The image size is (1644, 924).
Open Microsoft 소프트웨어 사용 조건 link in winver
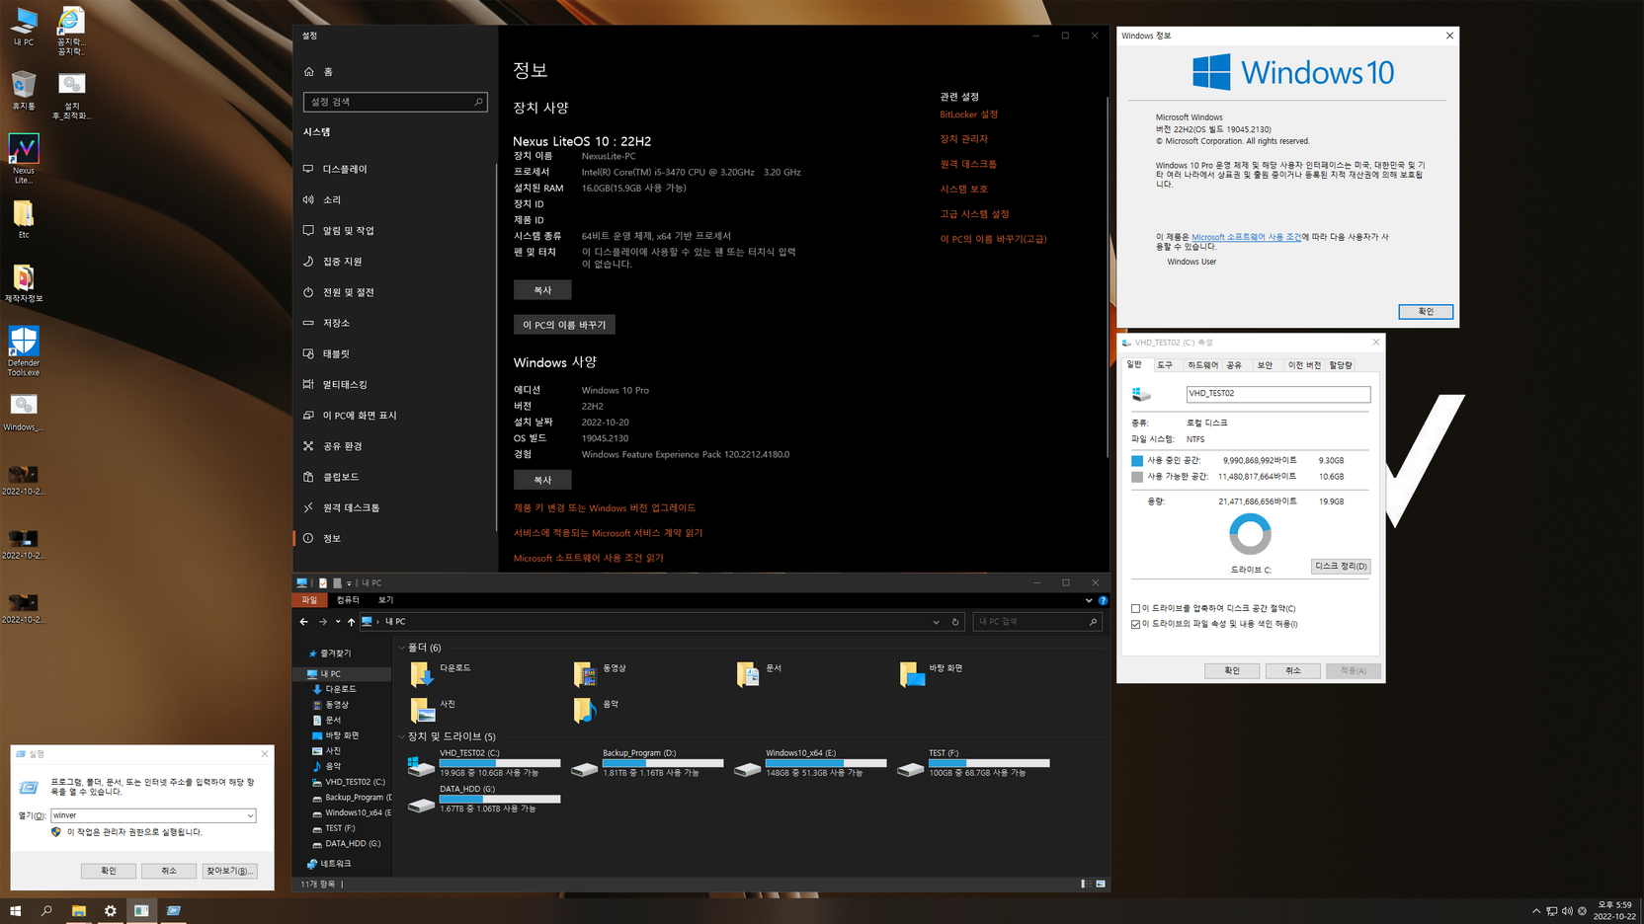pyautogui.click(x=1246, y=237)
